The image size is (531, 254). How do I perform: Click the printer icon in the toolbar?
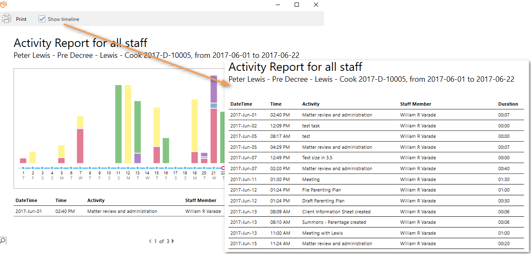[x=6, y=18]
